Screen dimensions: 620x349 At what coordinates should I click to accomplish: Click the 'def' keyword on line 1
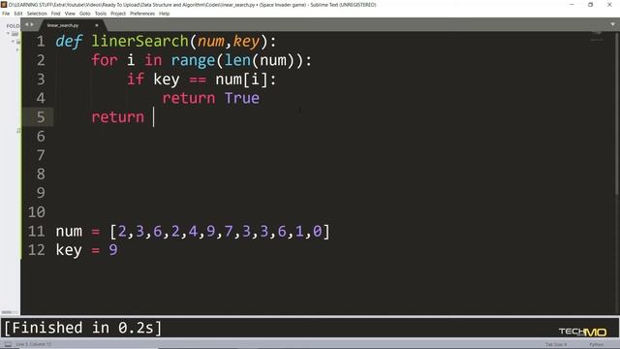(x=69, y=41)
